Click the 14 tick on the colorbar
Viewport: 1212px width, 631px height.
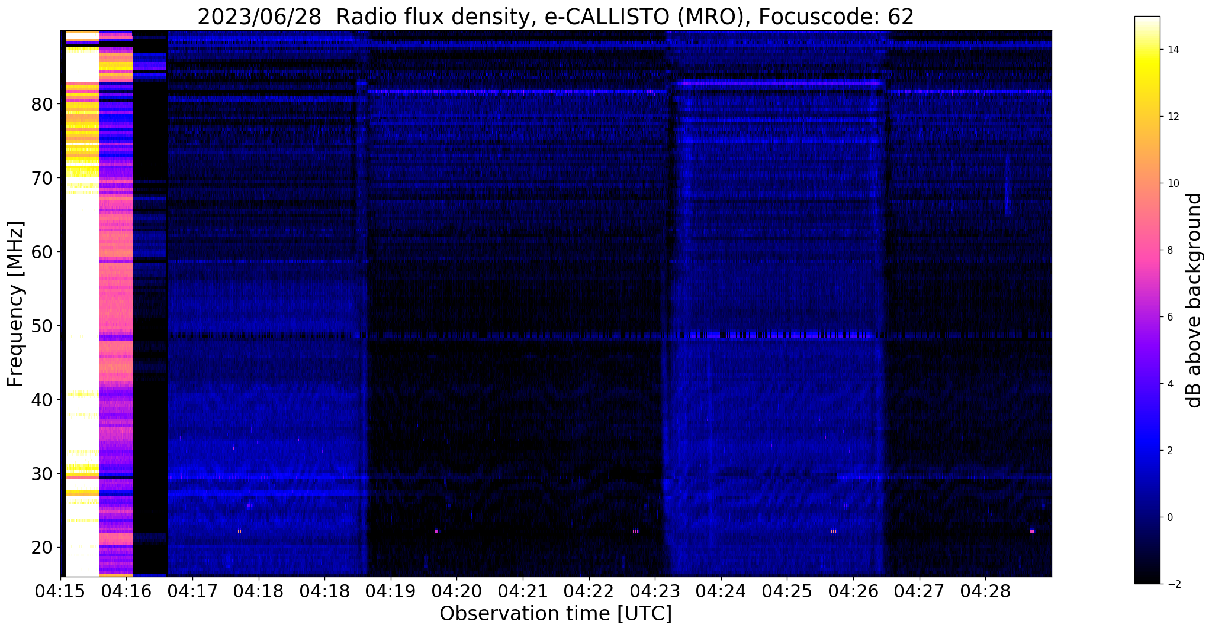[x=1172, y=50]
